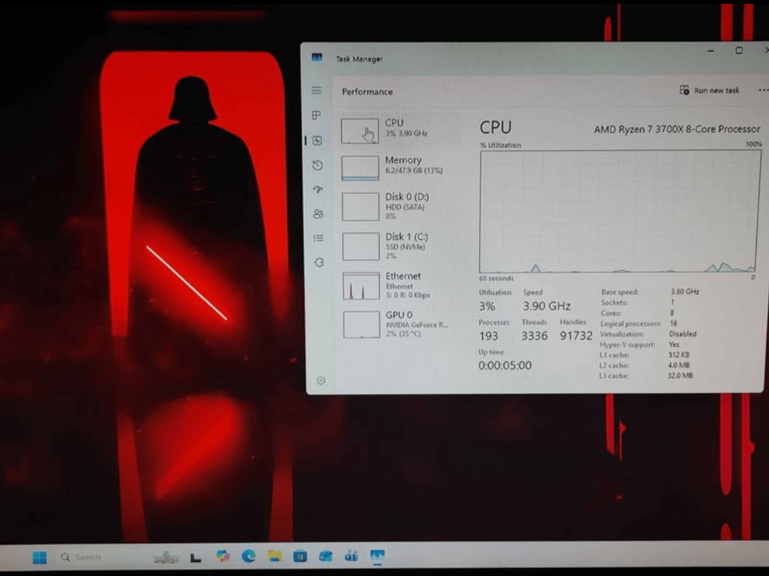The height and width of the screenshot is (576, 769).
Task: Open Task Manager Settings gear icon
Action: (x=321, y=381)
